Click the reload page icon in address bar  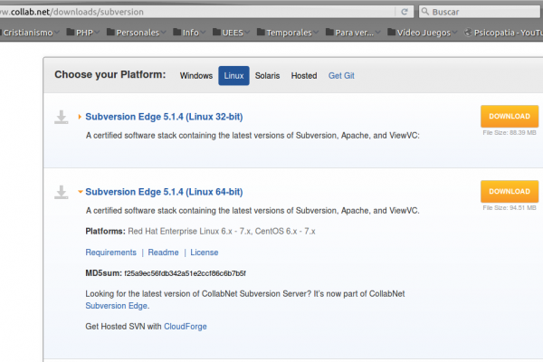coord(405,12)
